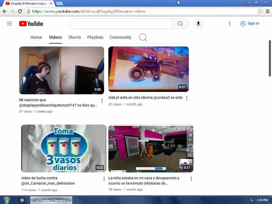Viewport: 272px width, 204px height.
Task: Click '114 views • 1 month ago' text
Action: click(39, 190)
